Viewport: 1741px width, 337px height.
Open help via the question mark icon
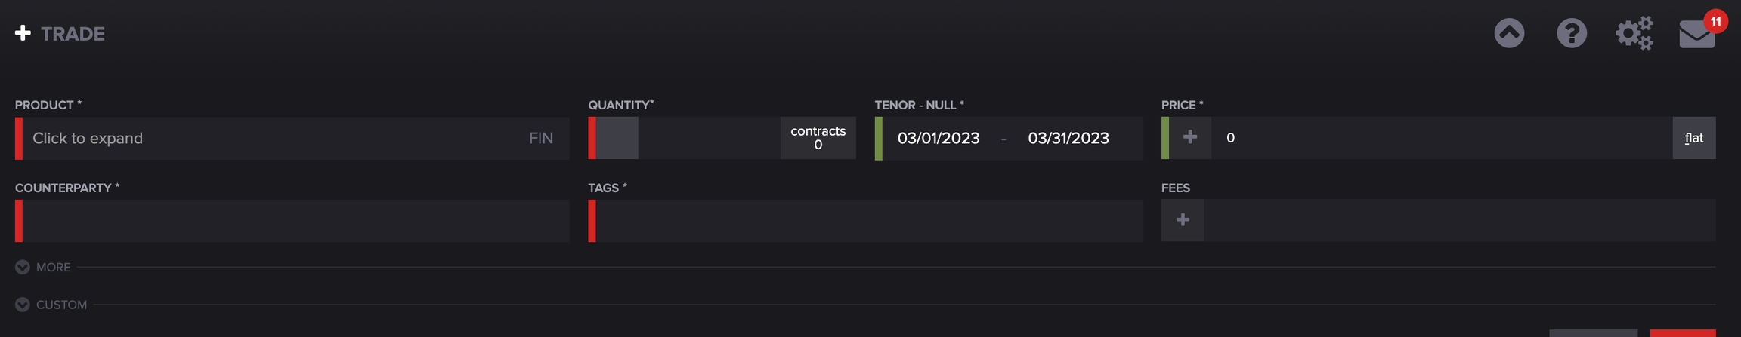pos(1572,33)
